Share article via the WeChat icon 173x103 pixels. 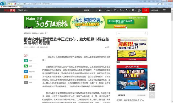tap(26, 66)
